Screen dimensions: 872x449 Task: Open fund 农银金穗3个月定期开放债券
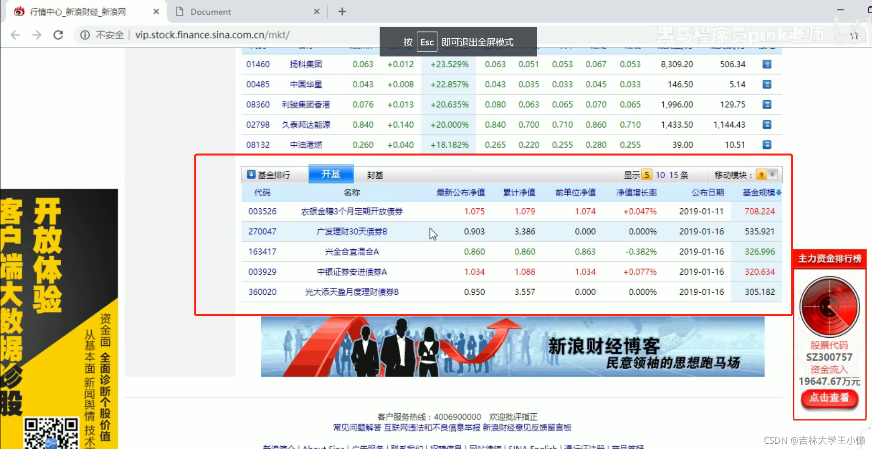(351, 211)
